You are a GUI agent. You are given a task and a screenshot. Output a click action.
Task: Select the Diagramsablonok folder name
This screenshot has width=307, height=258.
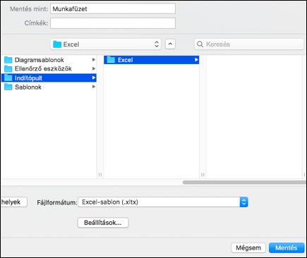pos(40,60)
